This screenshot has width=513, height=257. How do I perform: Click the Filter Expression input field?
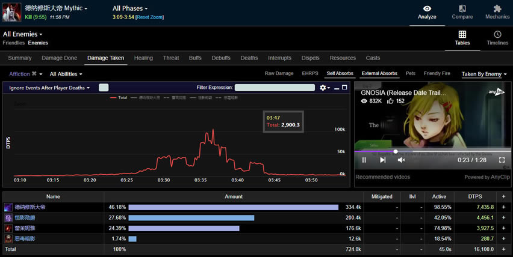275,88
